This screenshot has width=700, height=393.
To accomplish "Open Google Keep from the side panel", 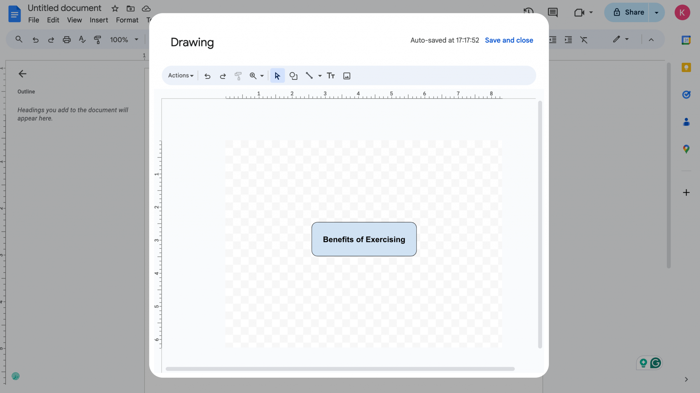I will (686, 67).
